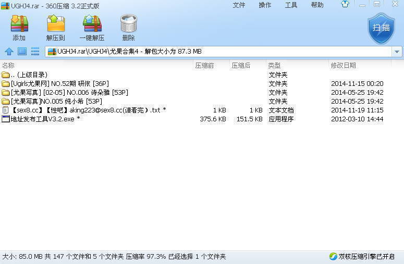The width and height of the screenshot is (404, 264).
Task: Switch to large icon view
Action: (22, 52)
